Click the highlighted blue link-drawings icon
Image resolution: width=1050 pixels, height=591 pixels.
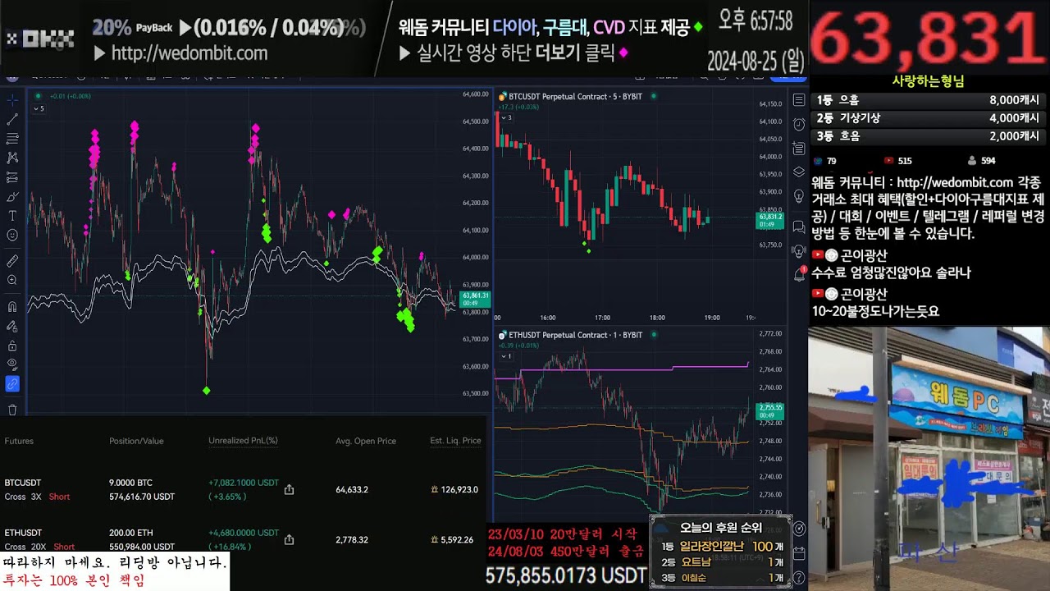(x=12, y=384)
